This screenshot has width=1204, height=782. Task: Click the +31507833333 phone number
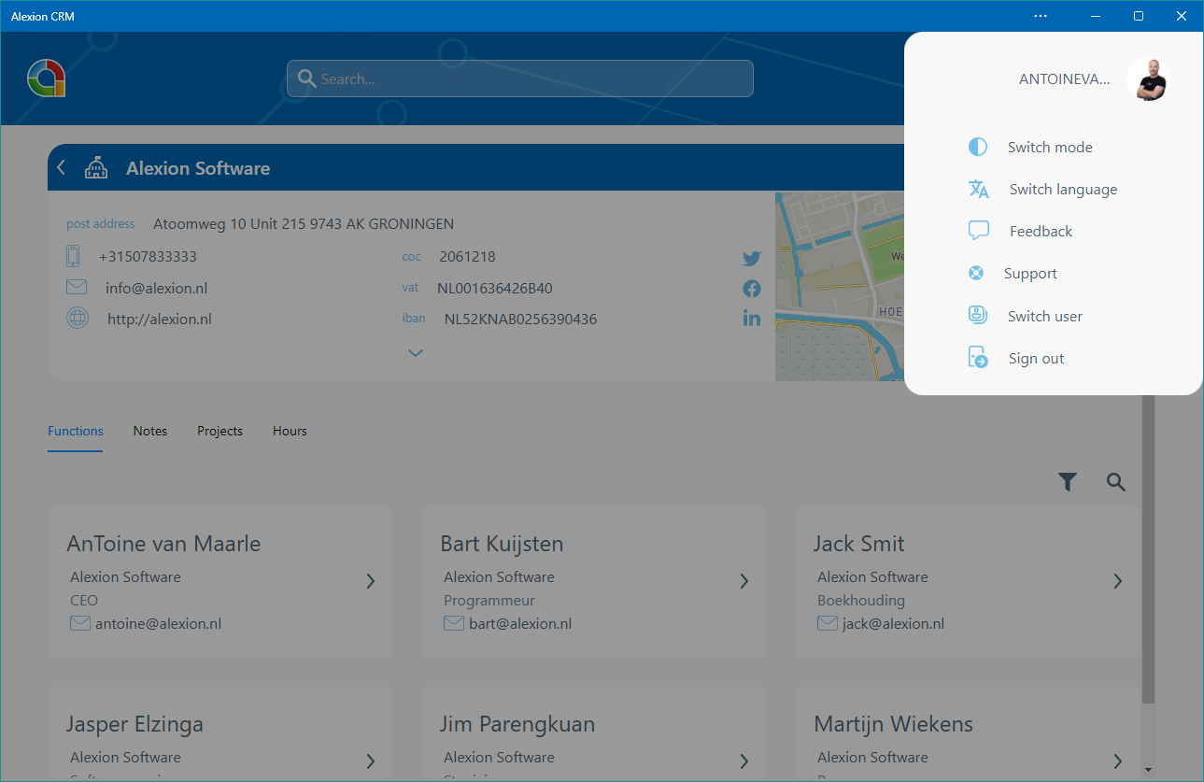(148, 256)
